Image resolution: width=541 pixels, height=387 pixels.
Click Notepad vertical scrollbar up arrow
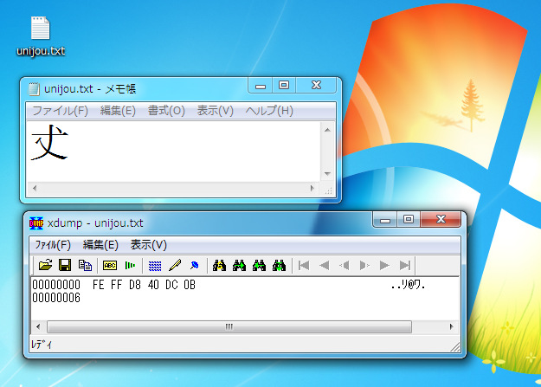pos(328,130)
